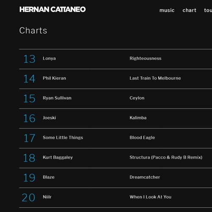Viewport: 212px width, 212px height.
Task: Open the Hernan Cattaneo logo homepage link
Action: click(53, 9)
